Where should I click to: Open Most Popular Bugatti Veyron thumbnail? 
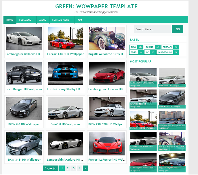pos(172,163)
